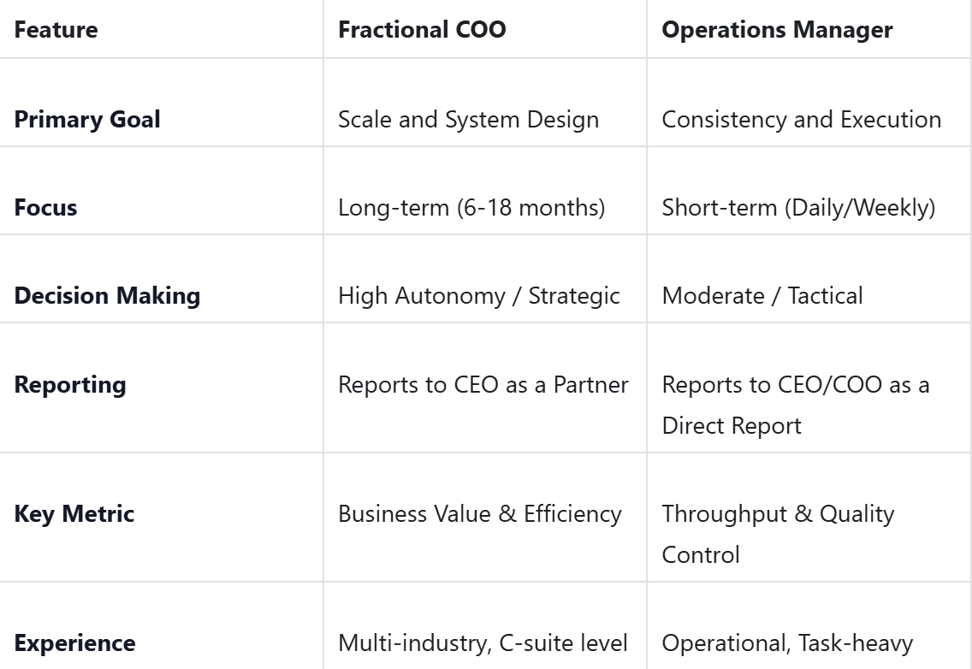Click the Operations Manager column header
This screenshot has width=972, height=669.
778,30
